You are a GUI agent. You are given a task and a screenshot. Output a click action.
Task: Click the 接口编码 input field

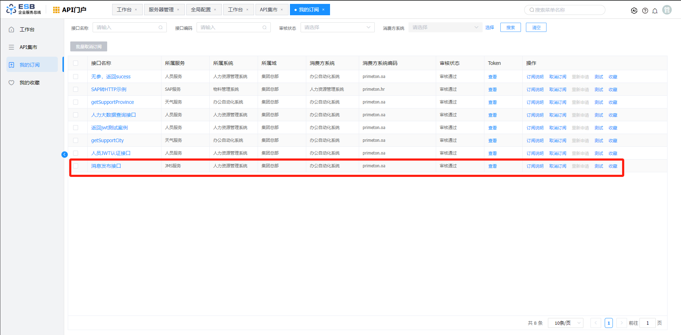click(x=231, y=27)
